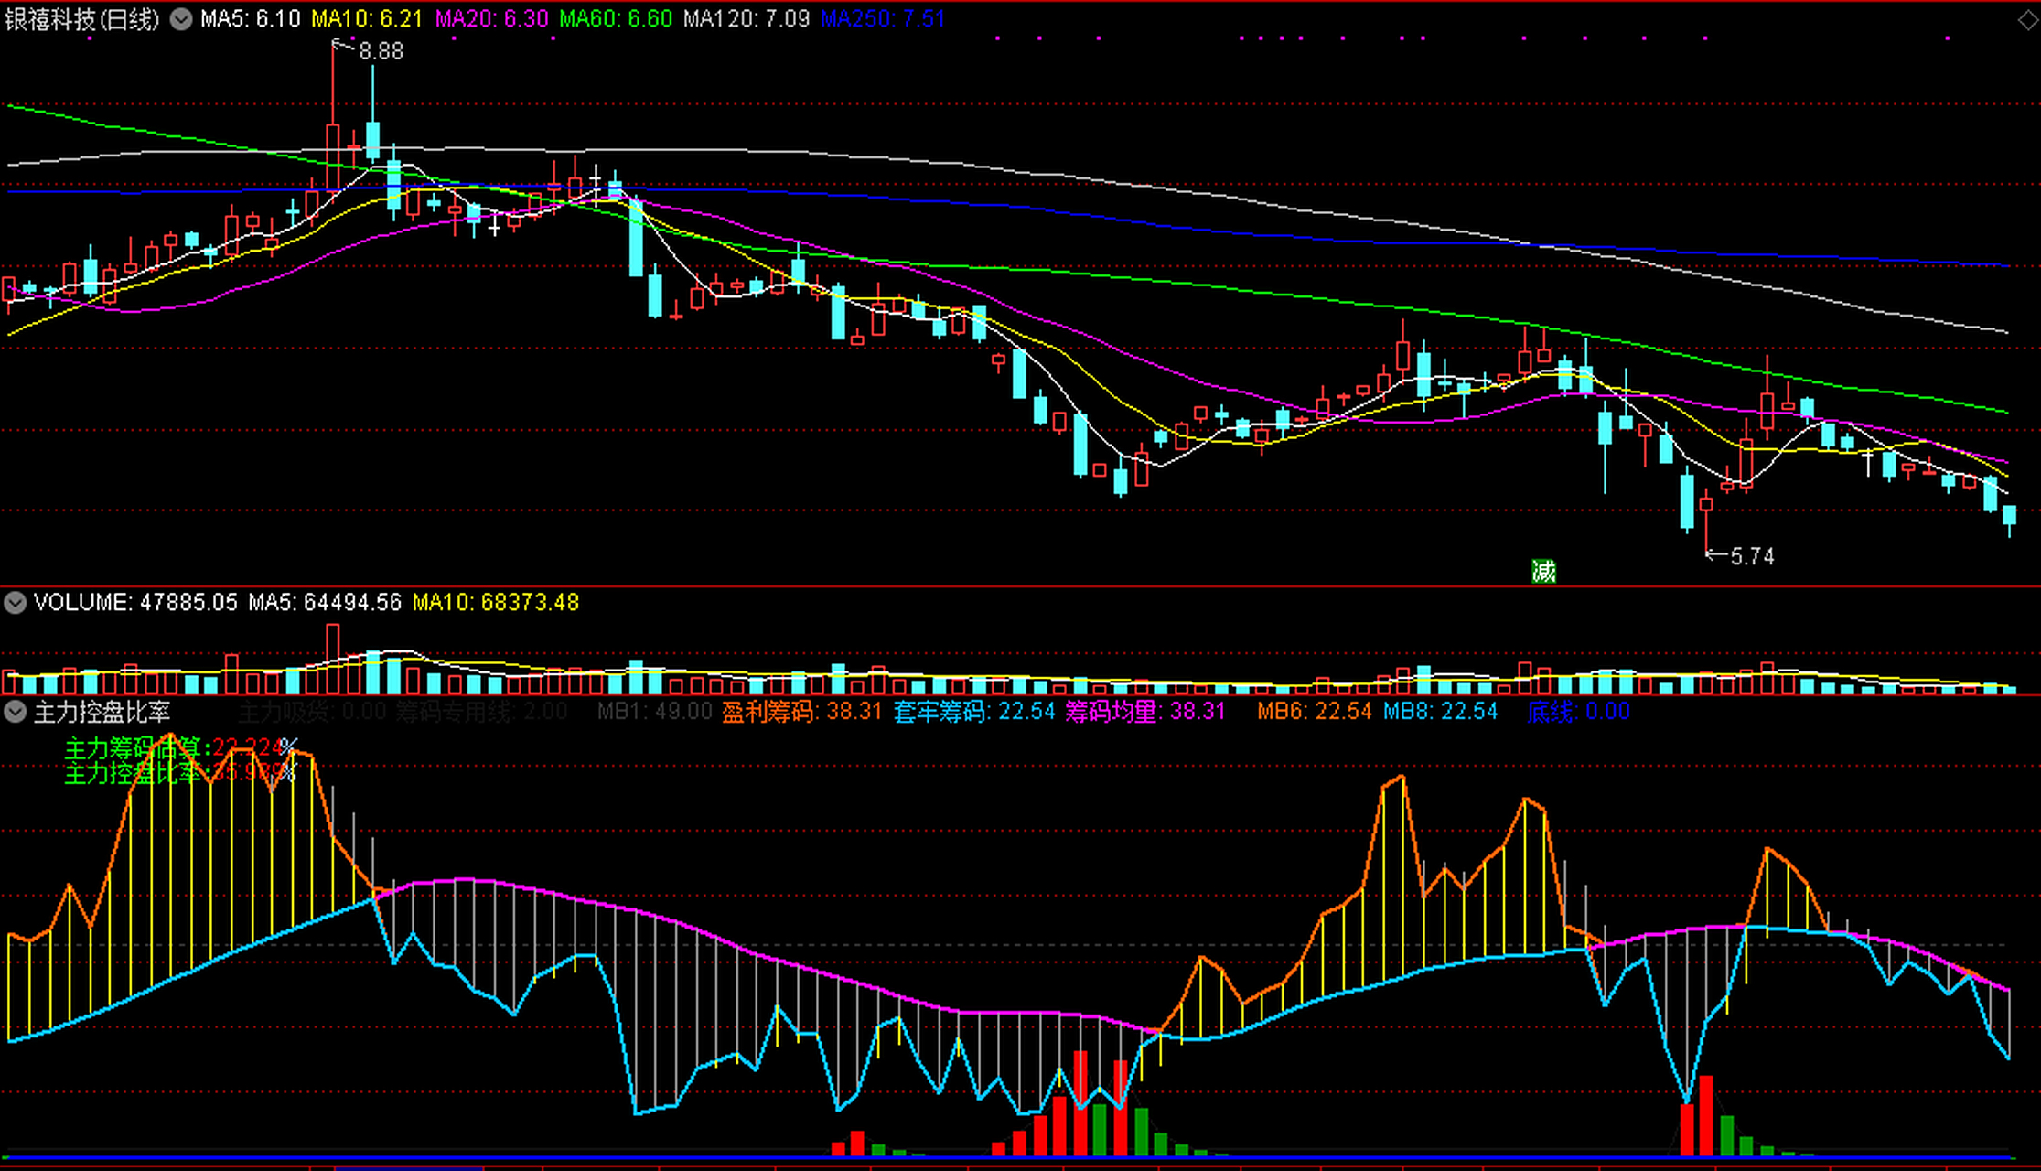Open the 主力控盘比率 indicator dropdown arrow

[x=15, y=712]
